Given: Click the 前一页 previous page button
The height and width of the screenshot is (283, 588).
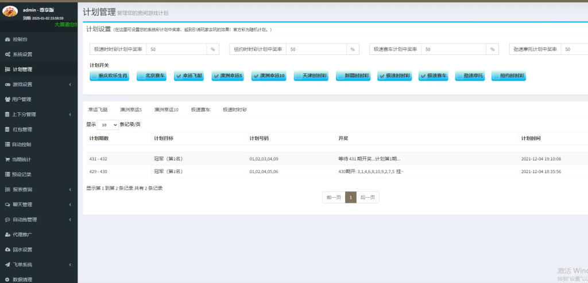Looking at the screenshot, I should pyautogui.click(x=334, y=197).
